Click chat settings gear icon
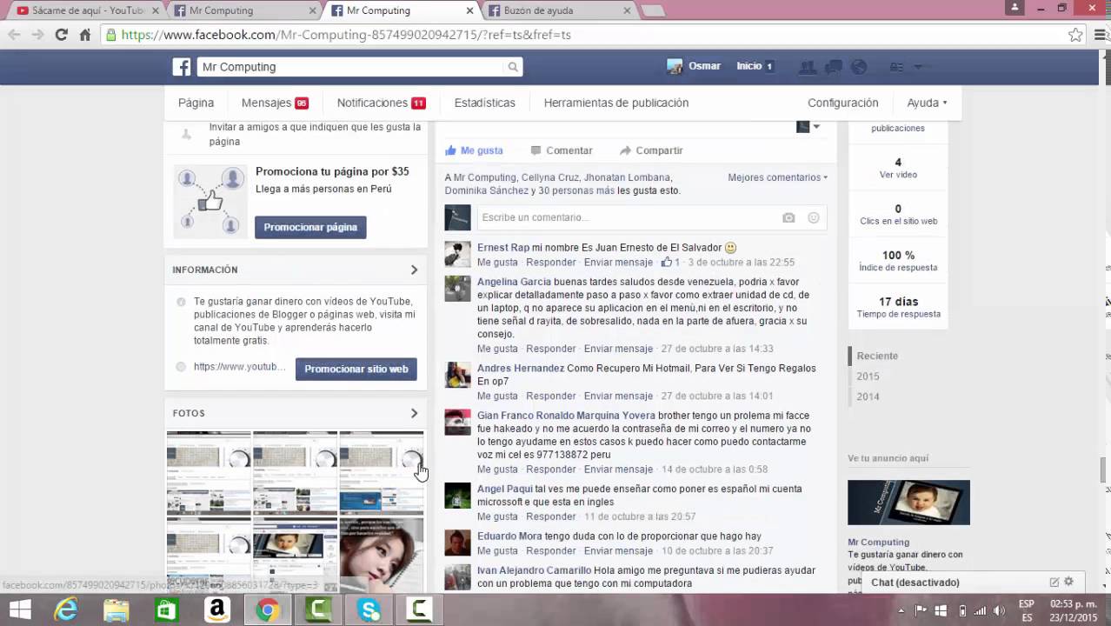 point(1069,583)
